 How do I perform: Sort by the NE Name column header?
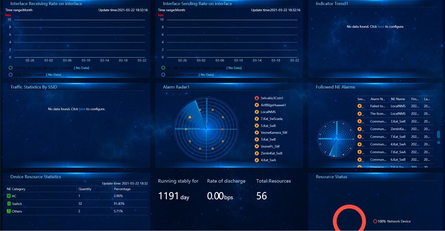(398, 99)
